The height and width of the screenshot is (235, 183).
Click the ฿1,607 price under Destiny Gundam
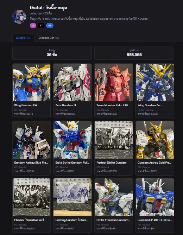[72, 229]
